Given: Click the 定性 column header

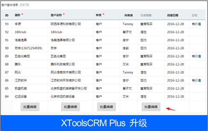Looking at the screenshot, I should point(194,15).
